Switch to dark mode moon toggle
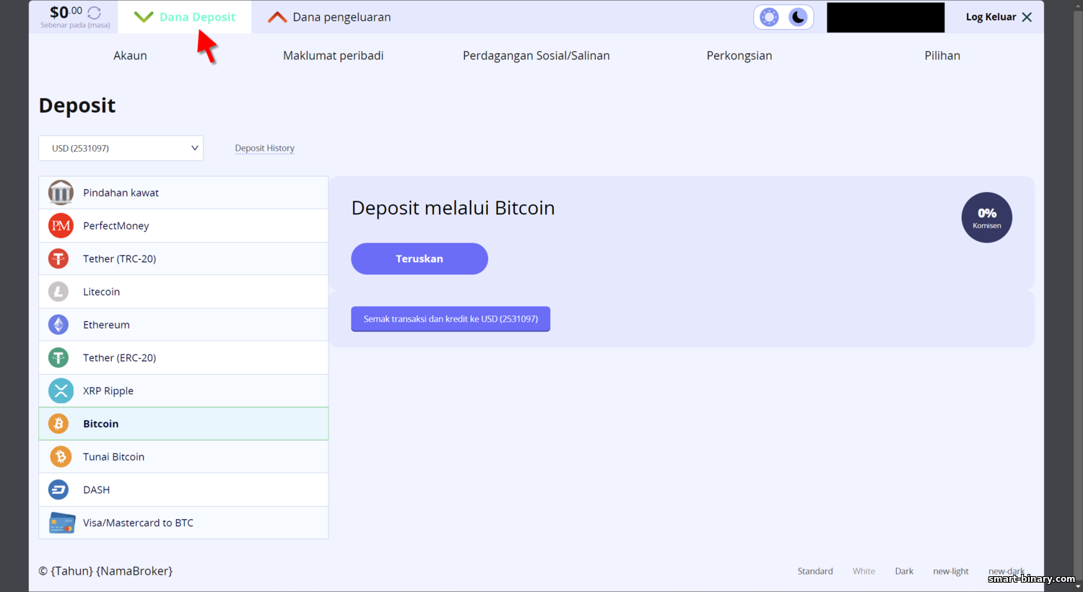Viewport: 1083px width, 592px height. coord(798,17)
